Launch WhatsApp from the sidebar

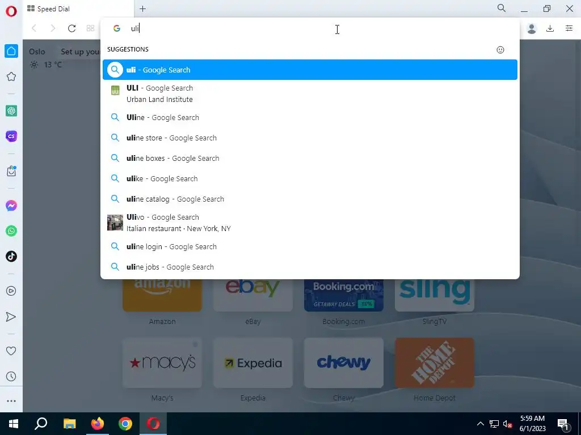(11, 231)
